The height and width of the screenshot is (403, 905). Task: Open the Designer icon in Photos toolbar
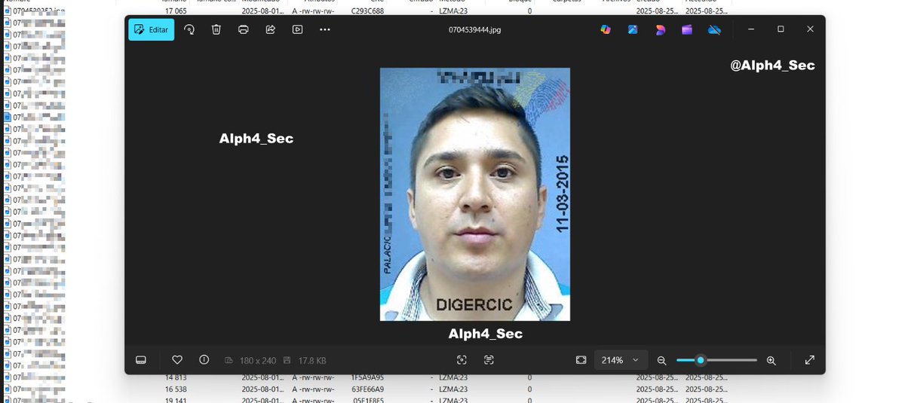click(x=660, y=29)
